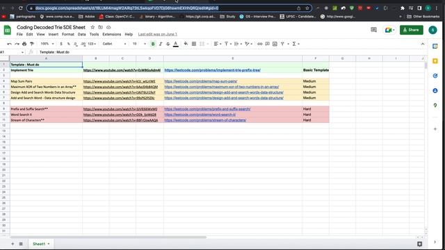445x250 pixels.
Task: Open the File menu
Action: coord(19,34)
